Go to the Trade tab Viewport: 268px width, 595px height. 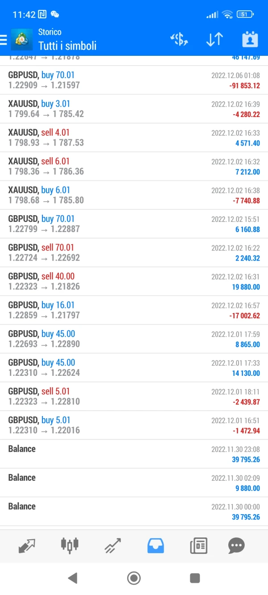pos(113,545)
